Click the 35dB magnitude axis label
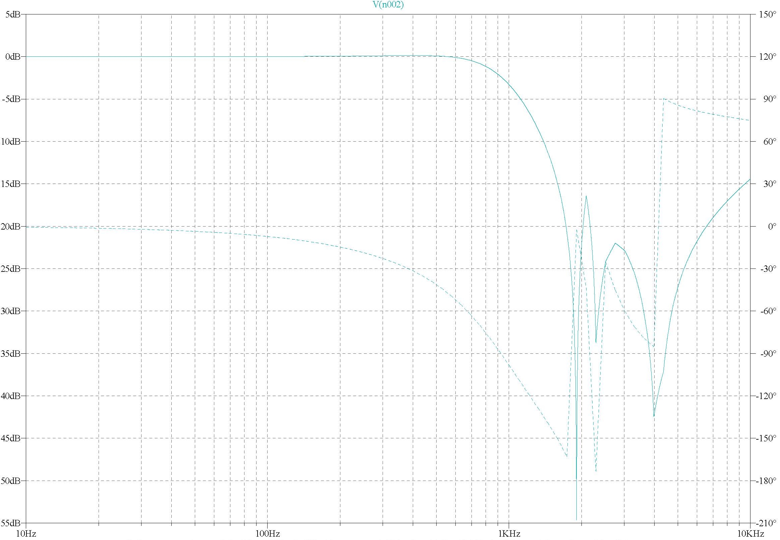Screen dimensions: 780x540 tap(10, 354)
